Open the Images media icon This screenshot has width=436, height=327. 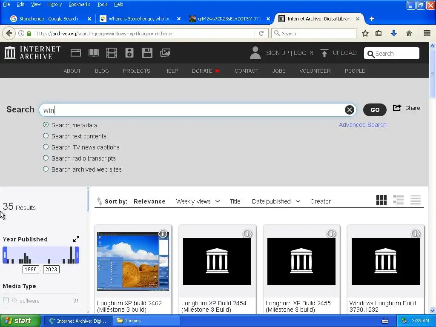point(165,53)
